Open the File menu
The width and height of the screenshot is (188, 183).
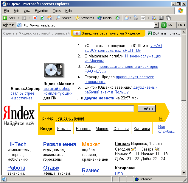point(6,11)
